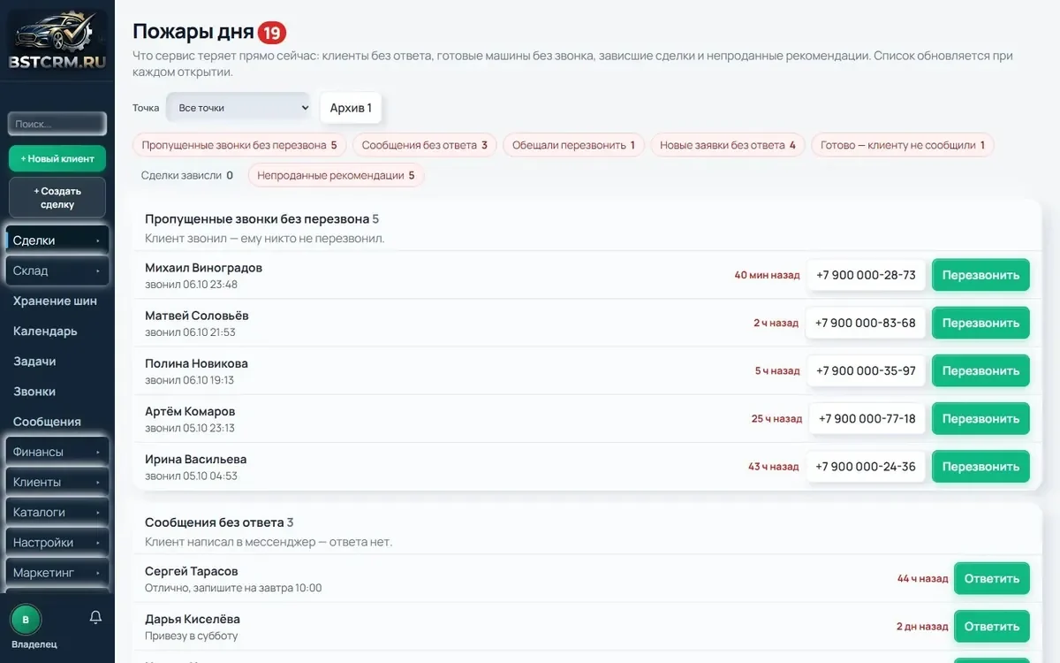Filter by Новые заявки без ответа
Viewport: 1060px width, 663px height.
[728, 145]
